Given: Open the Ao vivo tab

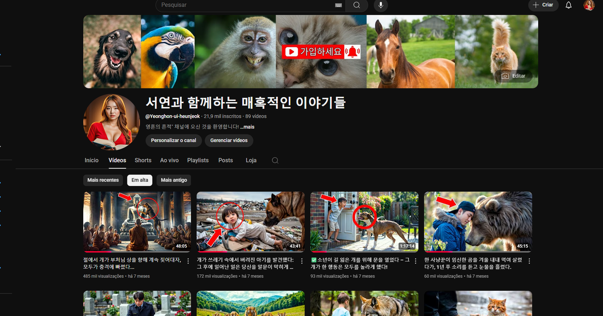Looking at the screenshot, I should pos(169,160).
